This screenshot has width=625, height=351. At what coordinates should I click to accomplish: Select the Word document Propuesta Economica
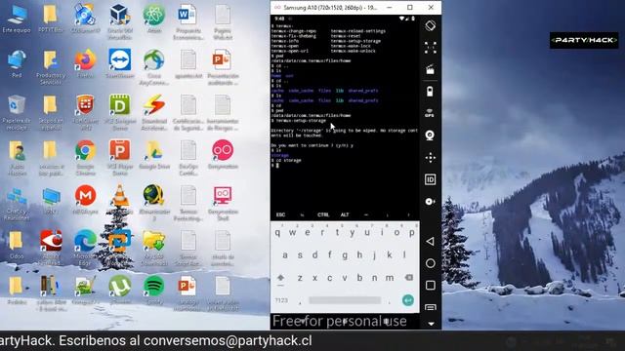coord(187,21)
